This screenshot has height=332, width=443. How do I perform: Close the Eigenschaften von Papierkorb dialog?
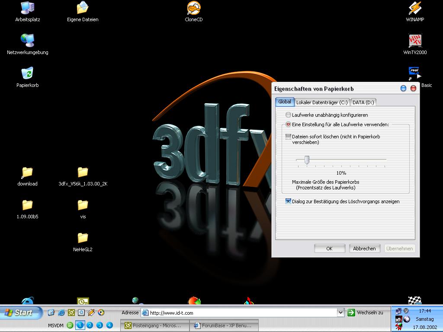(413, 88)
